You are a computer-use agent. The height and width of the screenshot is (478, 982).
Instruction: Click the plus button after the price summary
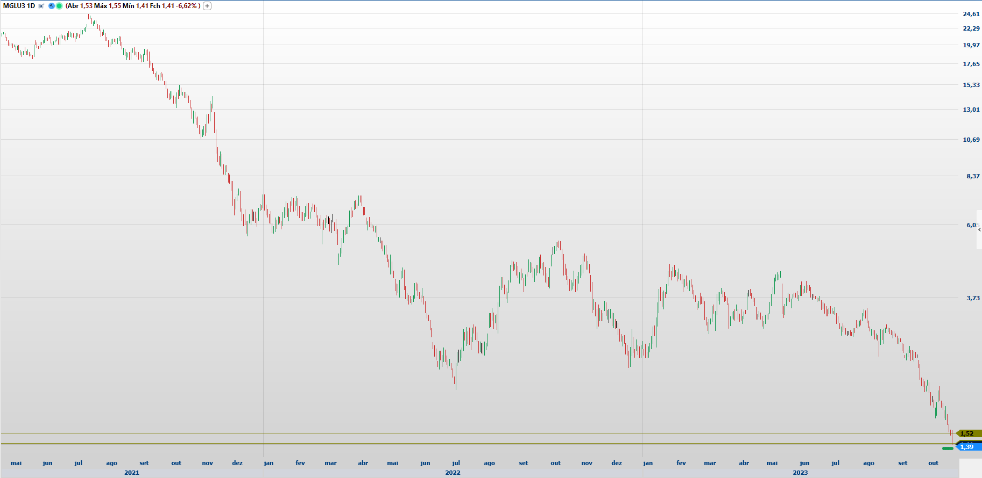[x=207, y=6]
